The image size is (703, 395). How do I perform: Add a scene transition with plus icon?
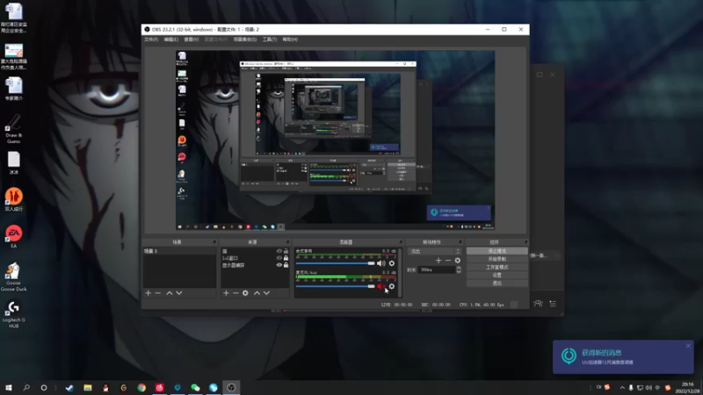coord(438,260)
